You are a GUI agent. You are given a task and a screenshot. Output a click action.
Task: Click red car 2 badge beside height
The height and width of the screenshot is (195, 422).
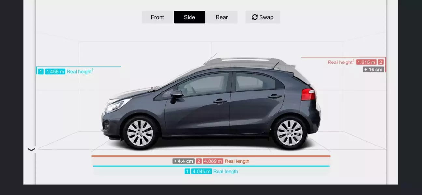point(381,62)
